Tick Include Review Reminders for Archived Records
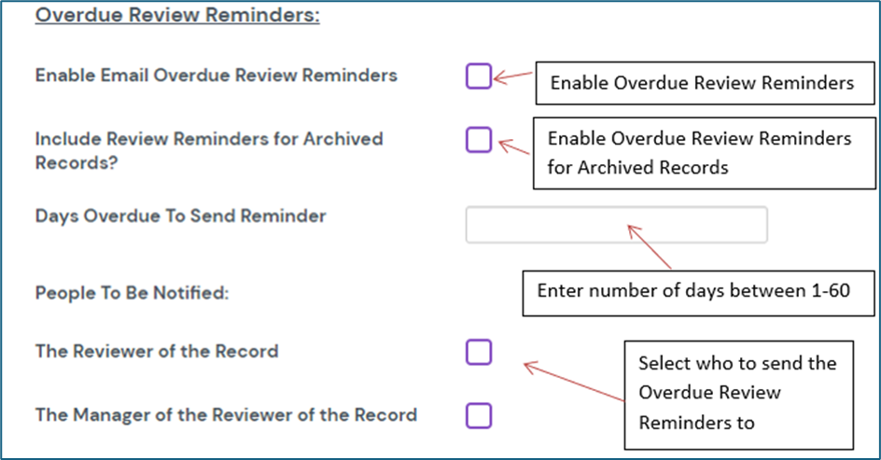This screenshot has height=460, width=881. pyautogui.click(x=478, y=140)
